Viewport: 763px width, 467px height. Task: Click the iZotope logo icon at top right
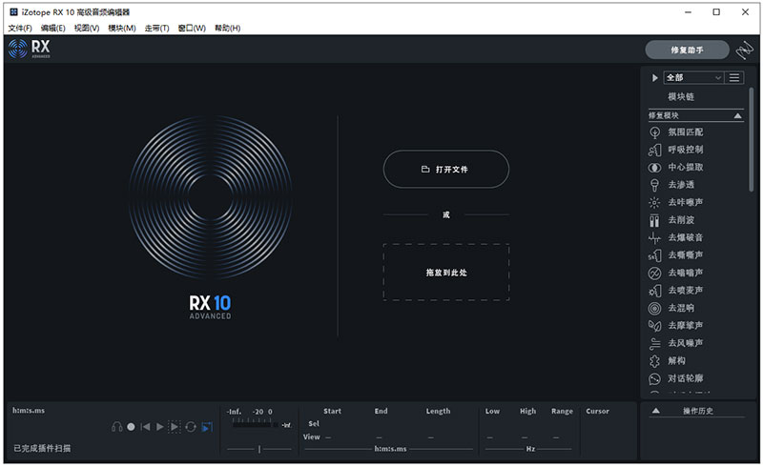click(744, 50)
